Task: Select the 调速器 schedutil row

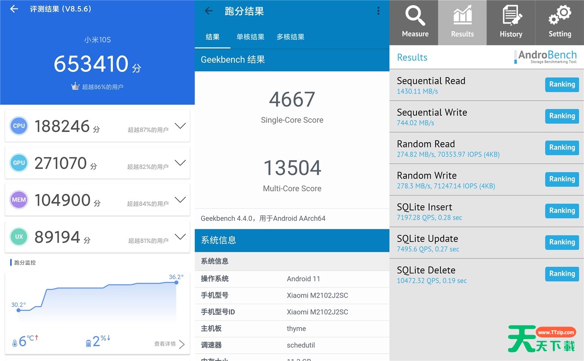Action: (x=292, y=345)
